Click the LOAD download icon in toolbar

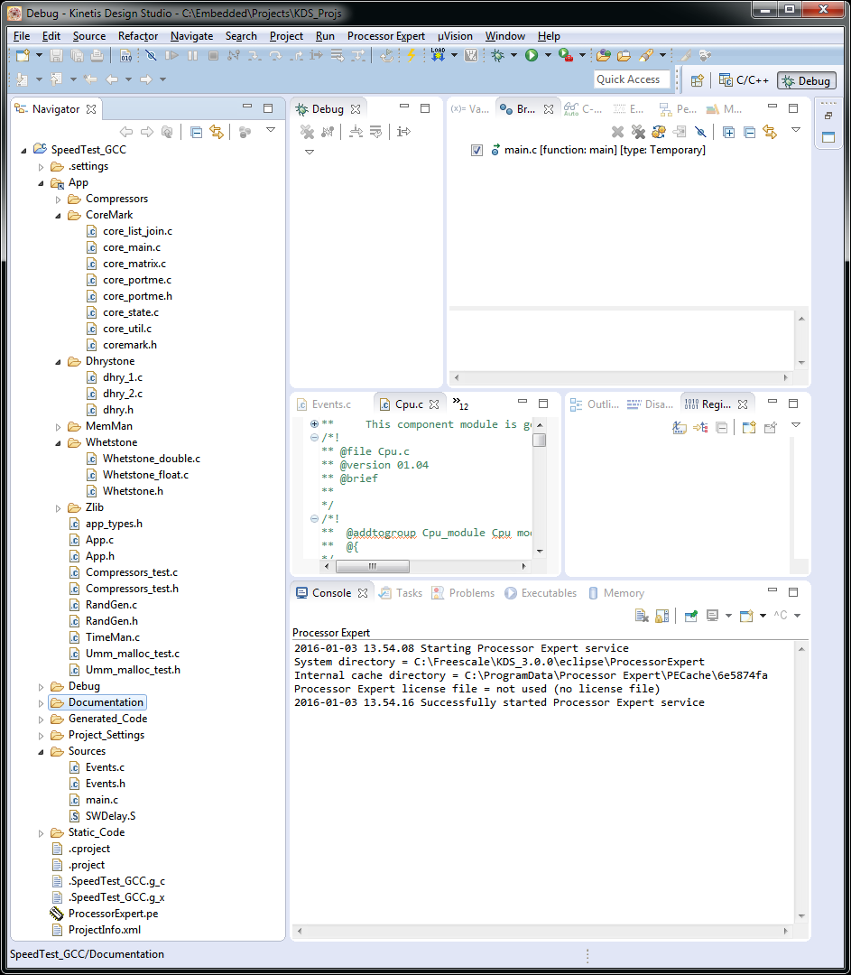click(x=439, y=55)
